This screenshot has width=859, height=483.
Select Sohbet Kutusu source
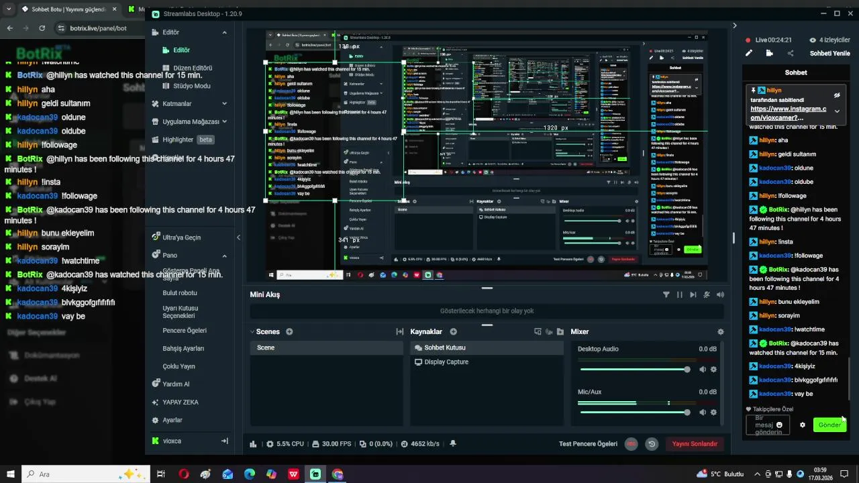point(487,347)
